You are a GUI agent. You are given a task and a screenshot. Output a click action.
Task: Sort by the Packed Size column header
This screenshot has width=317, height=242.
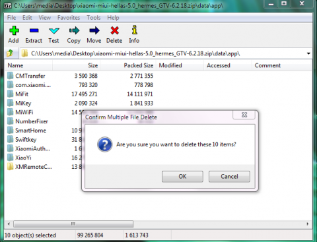138,65
